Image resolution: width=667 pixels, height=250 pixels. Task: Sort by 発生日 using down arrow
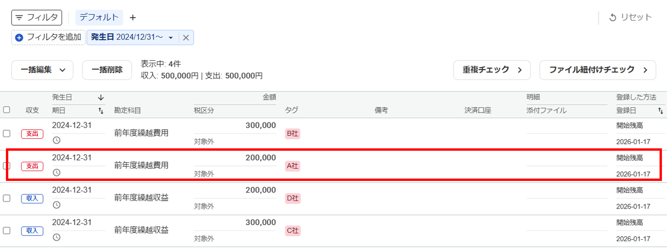click(101, 97)
